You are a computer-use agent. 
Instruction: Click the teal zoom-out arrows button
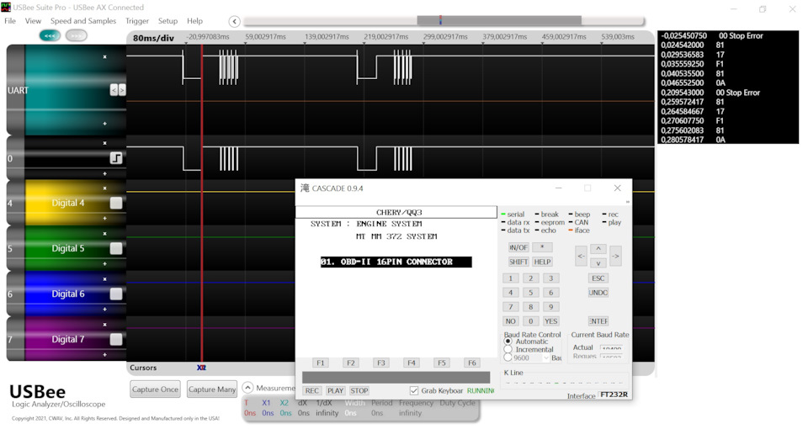click(50, 35)
